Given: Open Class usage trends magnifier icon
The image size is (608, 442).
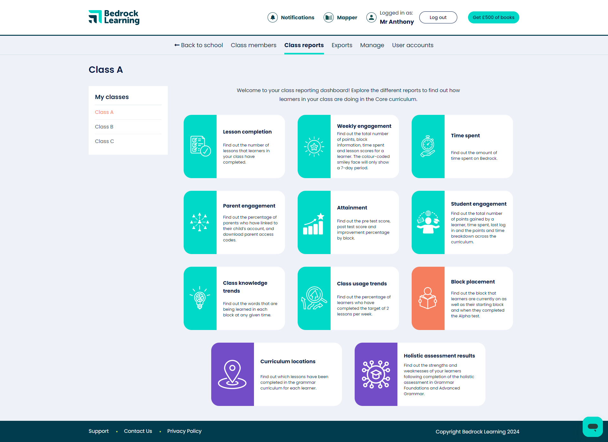Looking at the screenshot, I should (314, 298).
